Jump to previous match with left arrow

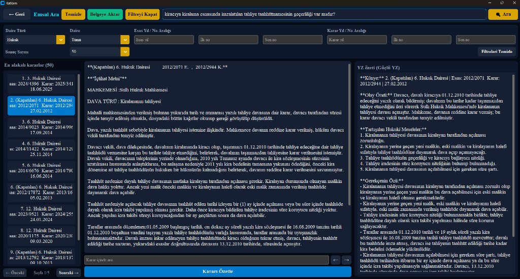point(336,260)
